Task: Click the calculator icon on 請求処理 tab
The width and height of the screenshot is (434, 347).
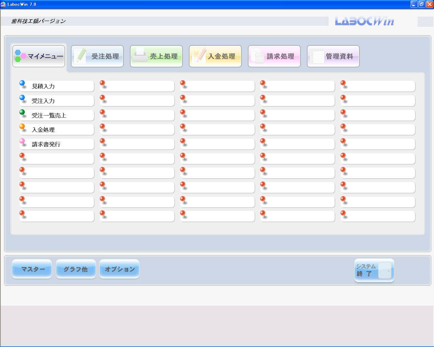Action: 258,56
